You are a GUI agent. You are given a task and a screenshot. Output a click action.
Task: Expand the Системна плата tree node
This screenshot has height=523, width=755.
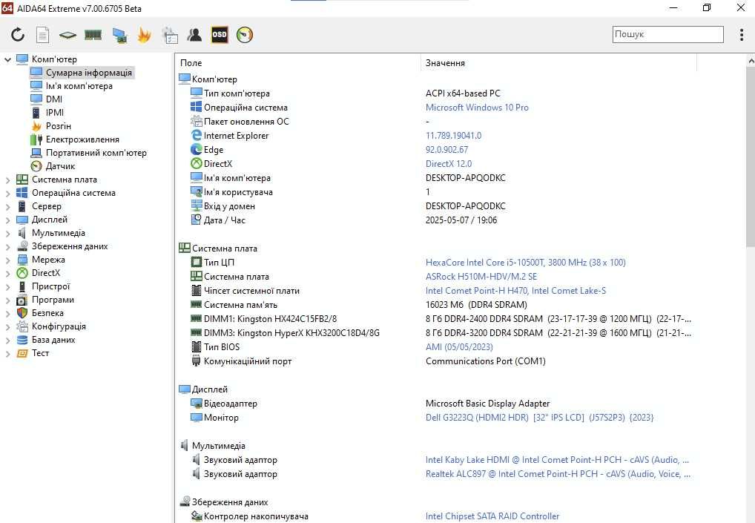tap(7, 180)
